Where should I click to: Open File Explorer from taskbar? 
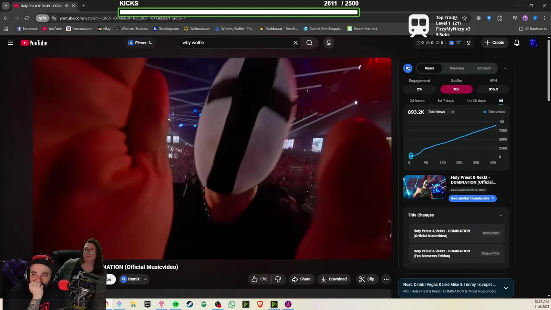pos(133,304)
